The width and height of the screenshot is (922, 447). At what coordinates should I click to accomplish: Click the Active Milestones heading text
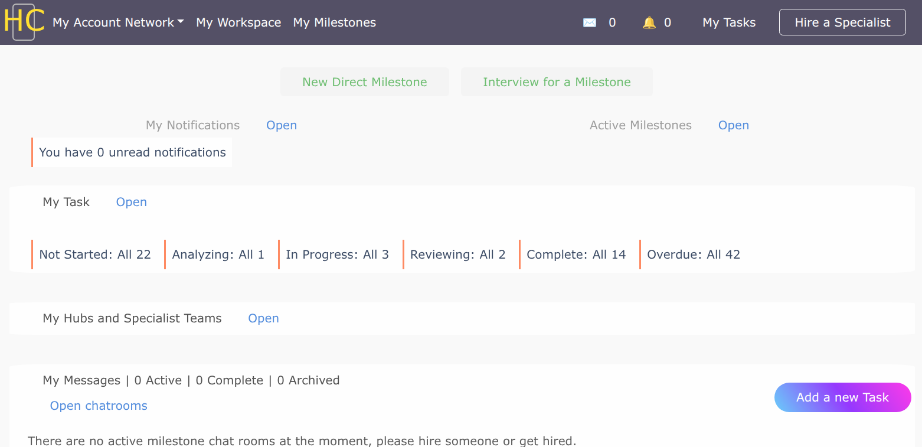640,125
